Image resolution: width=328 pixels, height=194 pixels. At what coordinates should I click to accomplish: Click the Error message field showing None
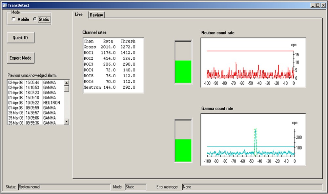252,187
